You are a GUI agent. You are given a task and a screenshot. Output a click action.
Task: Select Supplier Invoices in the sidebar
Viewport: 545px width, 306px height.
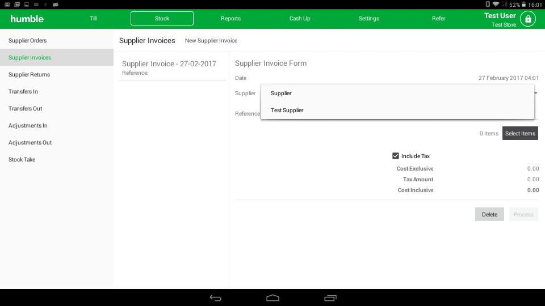pos(57,57)
